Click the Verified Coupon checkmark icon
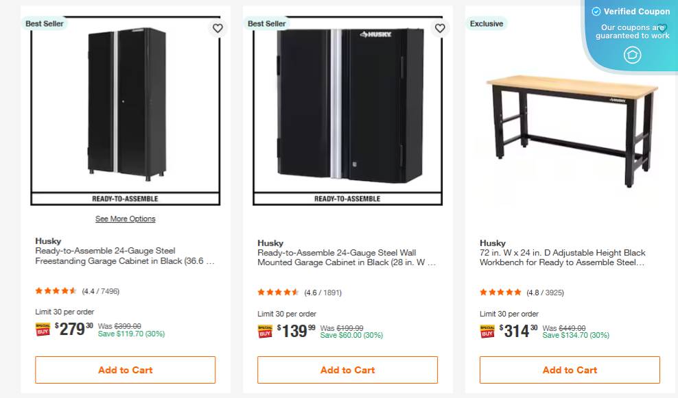Screen dimensions: 678x398 point(596,12)
